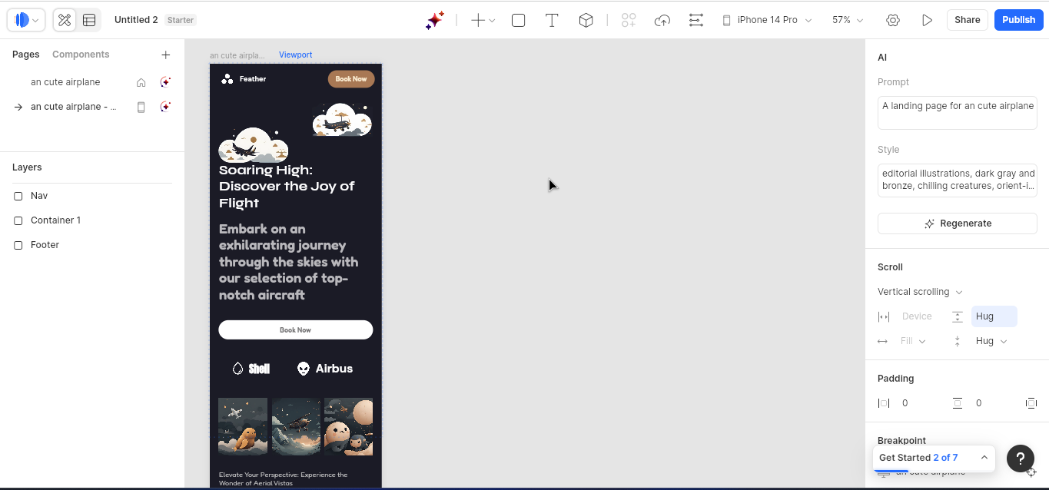The image size is (1049, 490).
Task: Add a new page with plus icon
Action: point(165,55)
